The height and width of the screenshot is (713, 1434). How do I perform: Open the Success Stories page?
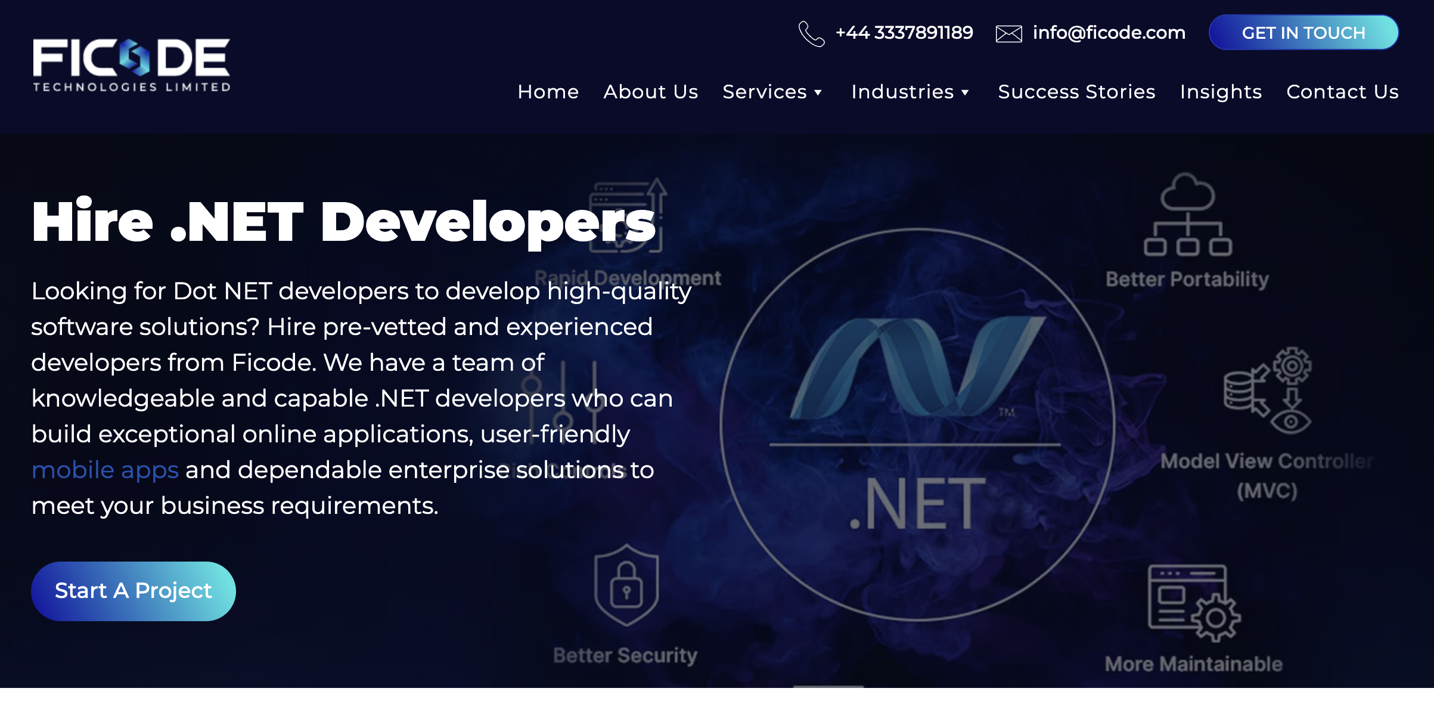[x=1076, y=92]
